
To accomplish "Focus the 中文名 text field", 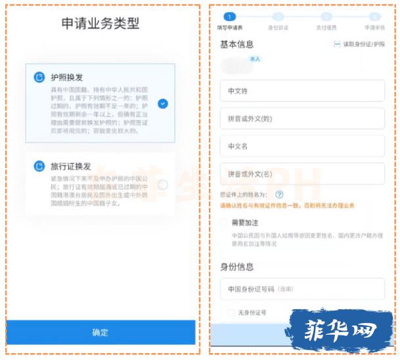I will [x=302, y=146].
